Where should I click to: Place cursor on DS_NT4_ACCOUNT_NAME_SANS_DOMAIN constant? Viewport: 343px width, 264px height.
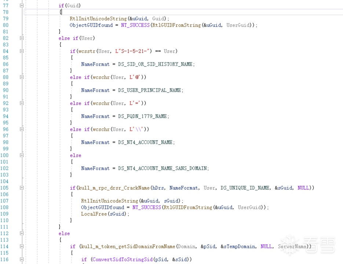(x=162, y=168)
